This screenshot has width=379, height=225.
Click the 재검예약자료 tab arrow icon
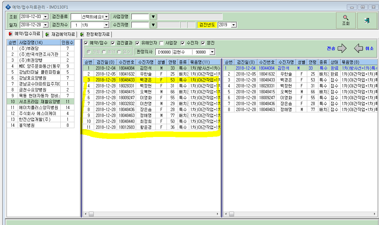[x=47, y=34]
